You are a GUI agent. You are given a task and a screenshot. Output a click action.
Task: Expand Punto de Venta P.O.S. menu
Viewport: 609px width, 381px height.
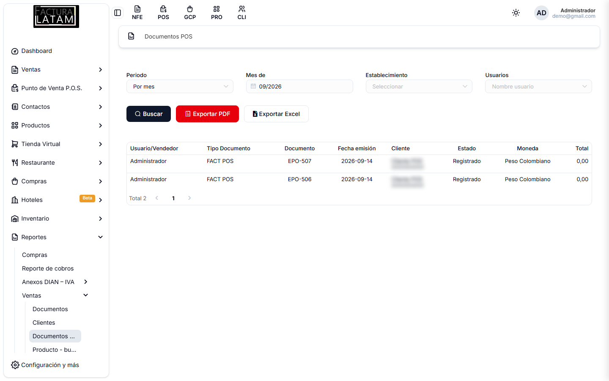[x=56, y=88]
